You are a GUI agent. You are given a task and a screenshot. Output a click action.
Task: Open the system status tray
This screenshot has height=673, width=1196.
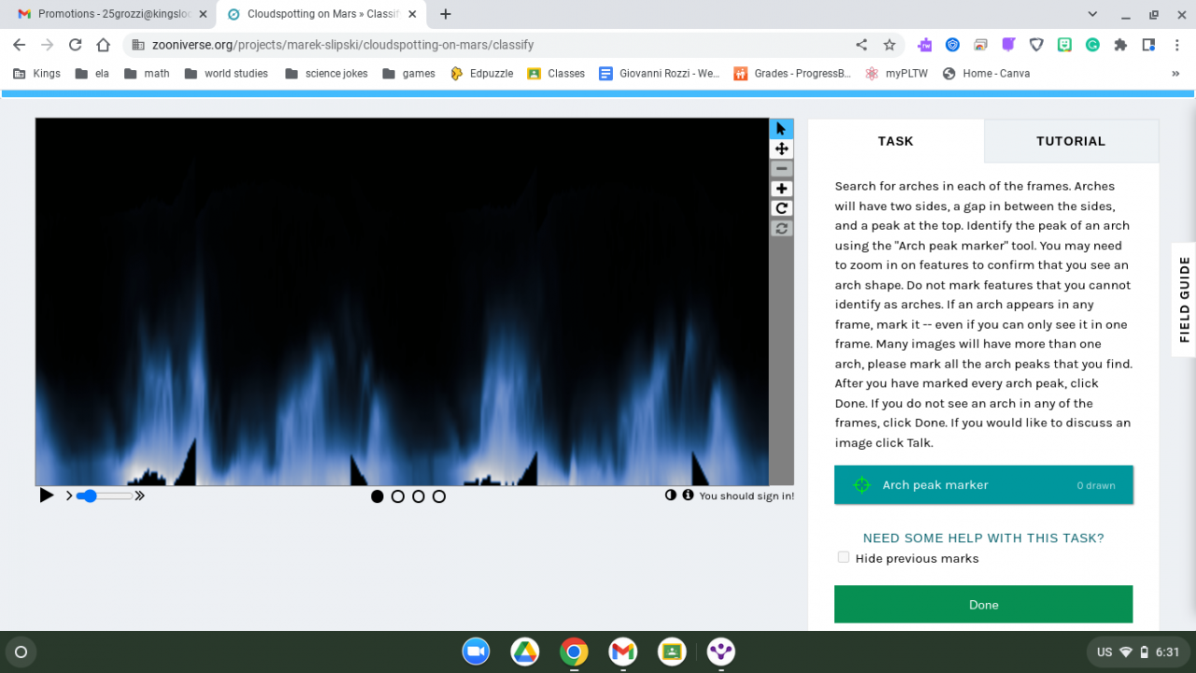1137,652
